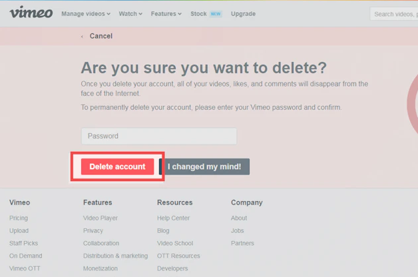Expand the Features dropdown menu
Screen dimensions: 418x277
coord(166,14)
